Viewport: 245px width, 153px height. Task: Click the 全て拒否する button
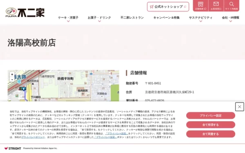click(211, 125)
